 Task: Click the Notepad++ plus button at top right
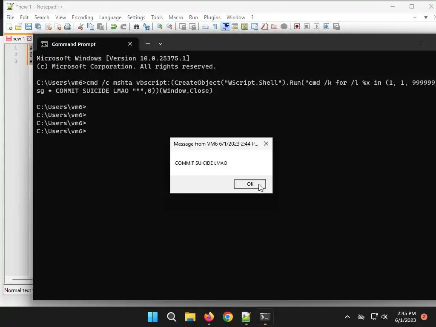tap(415, 17)
